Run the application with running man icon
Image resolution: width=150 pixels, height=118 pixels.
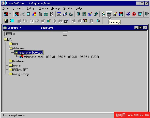tap(128, 14)
